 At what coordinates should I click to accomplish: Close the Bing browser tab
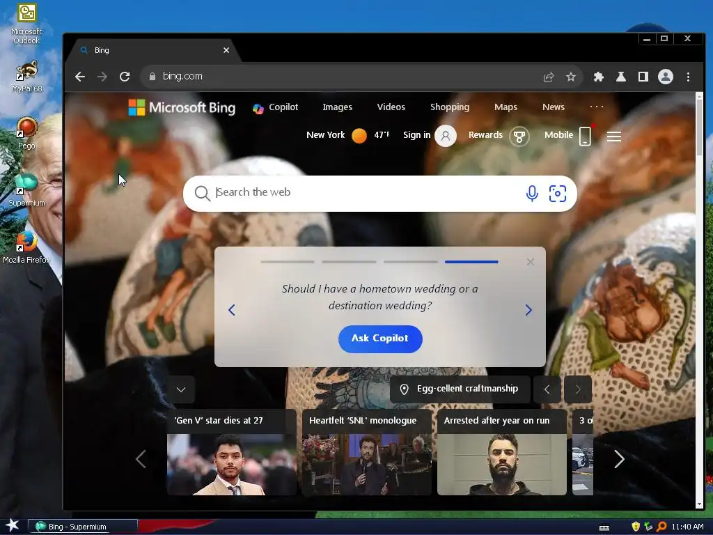[226, 50]
